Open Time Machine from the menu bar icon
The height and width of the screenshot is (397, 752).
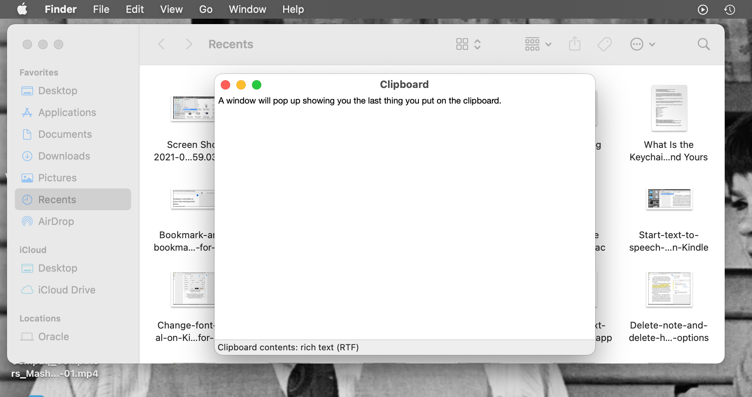pos(730,9)
